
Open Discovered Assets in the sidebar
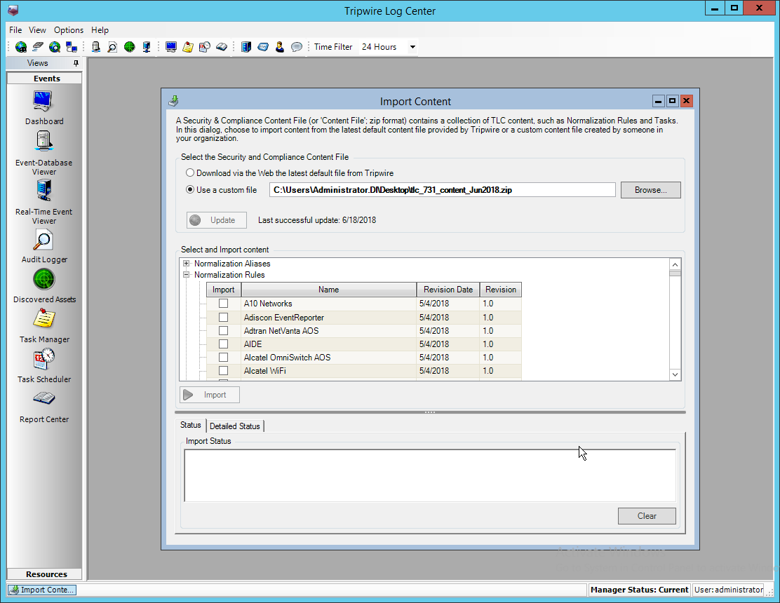tap(43, 286)
